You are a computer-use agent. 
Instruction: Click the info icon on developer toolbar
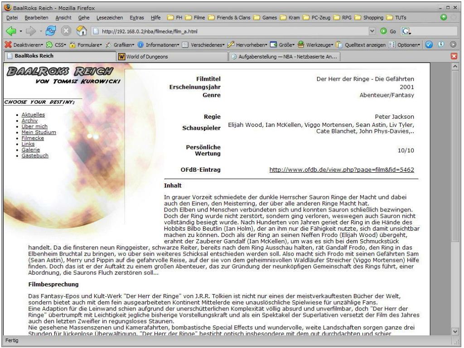click(x=441, y=44)
